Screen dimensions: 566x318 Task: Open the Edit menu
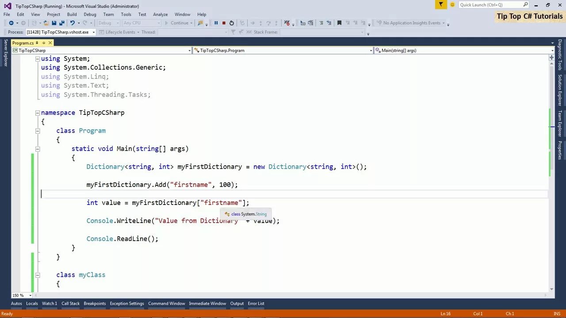pos(20,15)
